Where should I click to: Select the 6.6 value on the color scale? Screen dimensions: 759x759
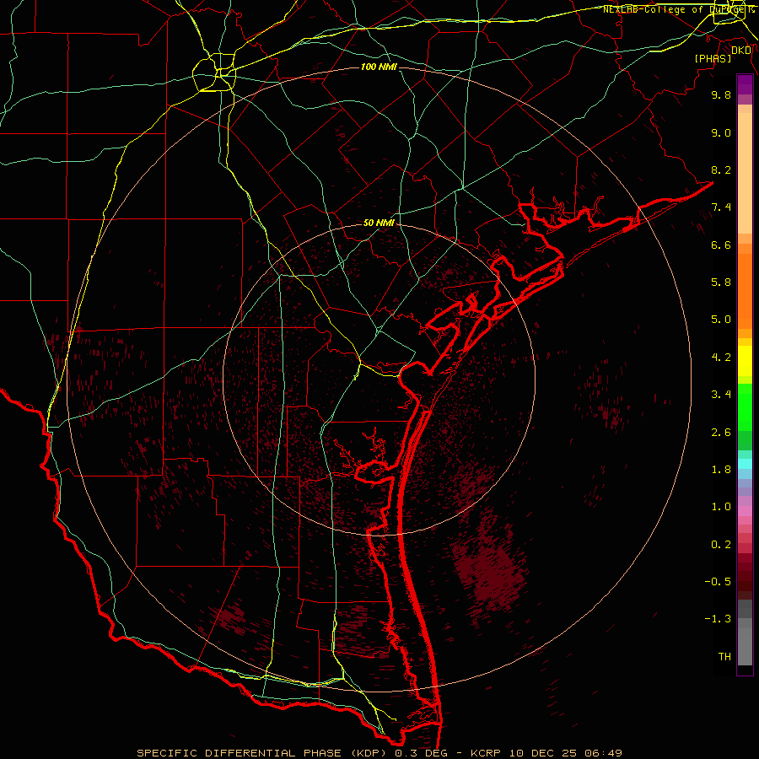pyautogui.click(x=721, y=245)
